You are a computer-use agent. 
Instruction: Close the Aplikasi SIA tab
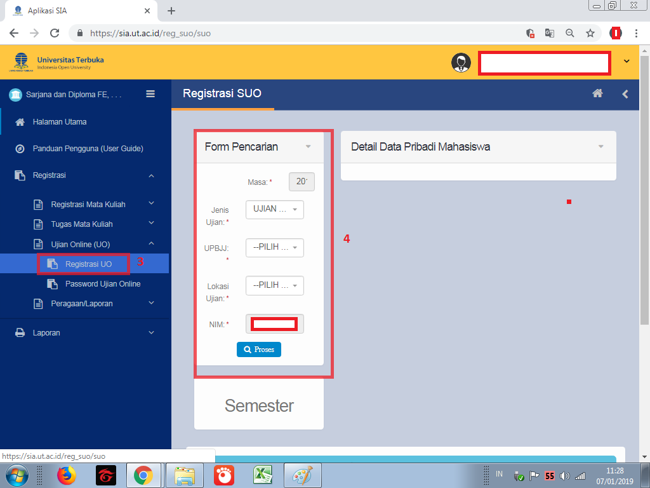point(147,11)
